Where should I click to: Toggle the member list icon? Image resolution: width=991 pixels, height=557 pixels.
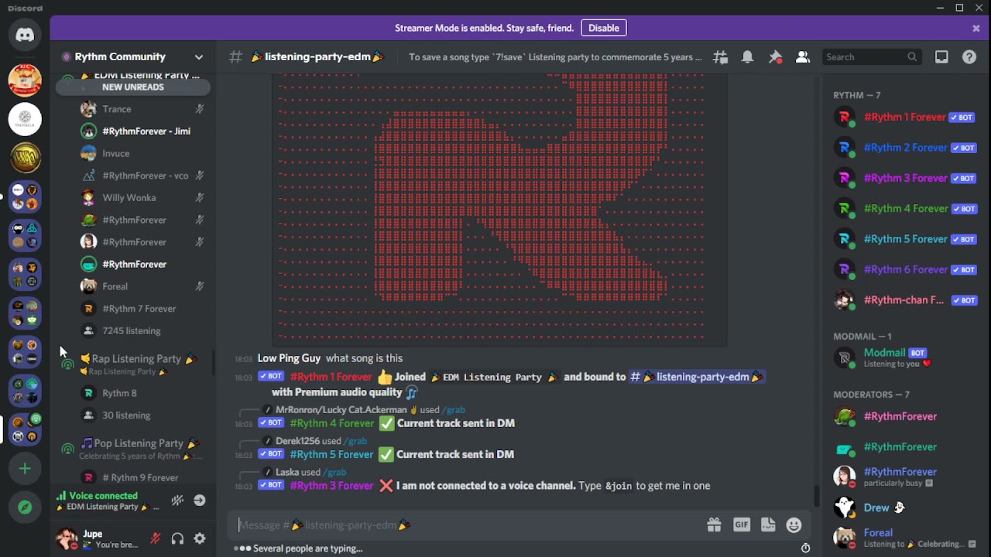802,56
